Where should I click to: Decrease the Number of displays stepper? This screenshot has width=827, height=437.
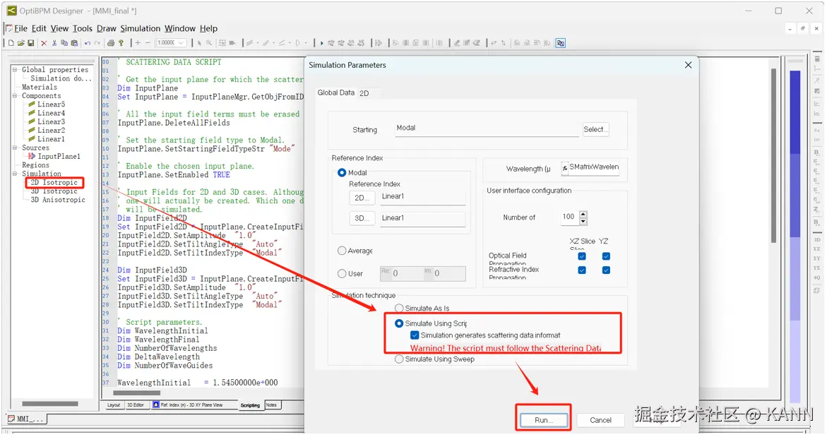click(x=583, y=221)
